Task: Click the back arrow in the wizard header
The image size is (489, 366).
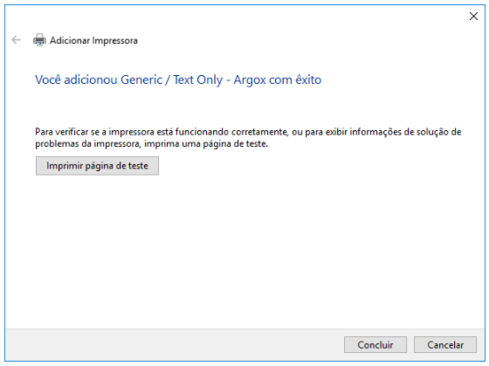Action: click(x=16, y=40)
